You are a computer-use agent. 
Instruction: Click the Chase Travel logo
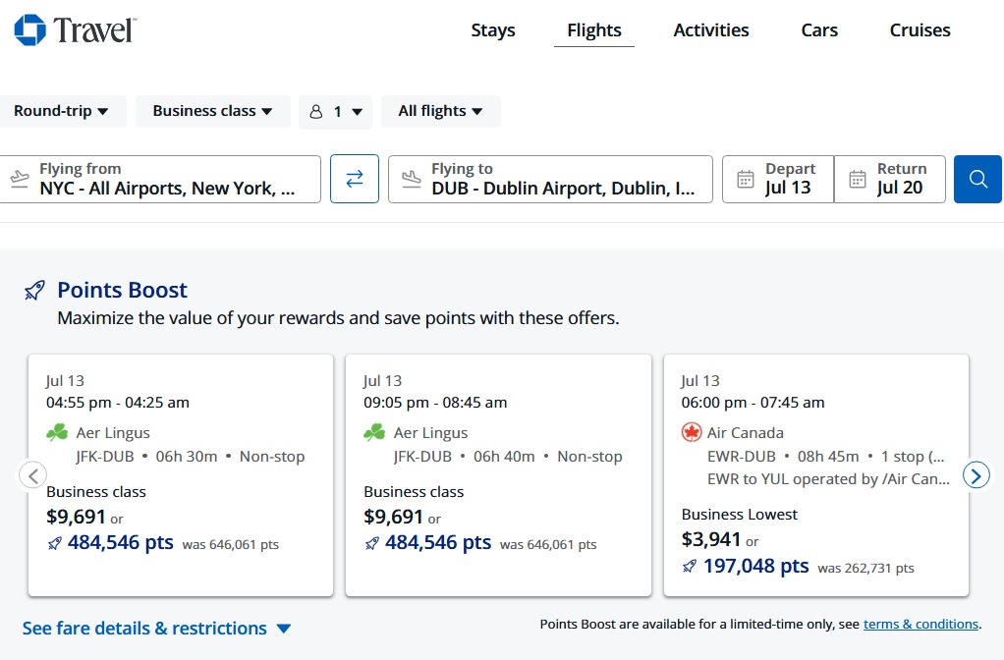tap(75, 30)
